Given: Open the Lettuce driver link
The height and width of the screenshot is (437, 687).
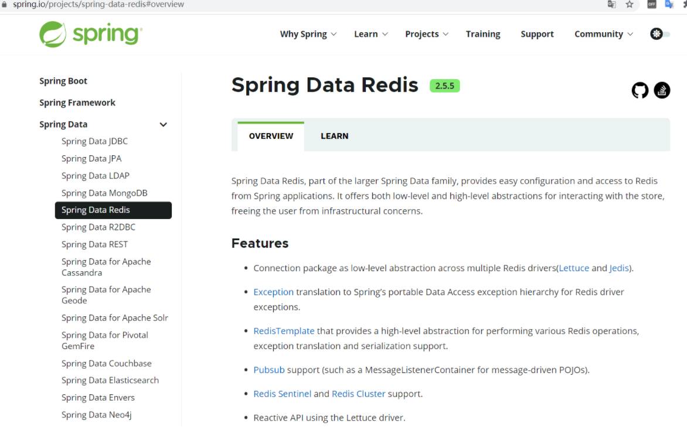Looking at the screenshot, I should [574, 268].
